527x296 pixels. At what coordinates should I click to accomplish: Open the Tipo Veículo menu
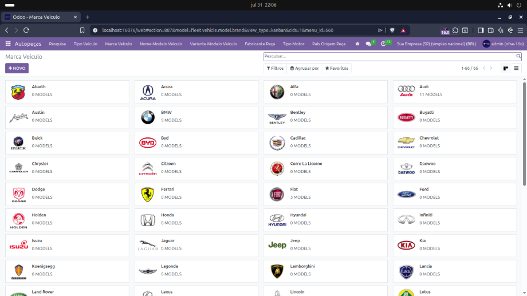click(x=85, y=44)
